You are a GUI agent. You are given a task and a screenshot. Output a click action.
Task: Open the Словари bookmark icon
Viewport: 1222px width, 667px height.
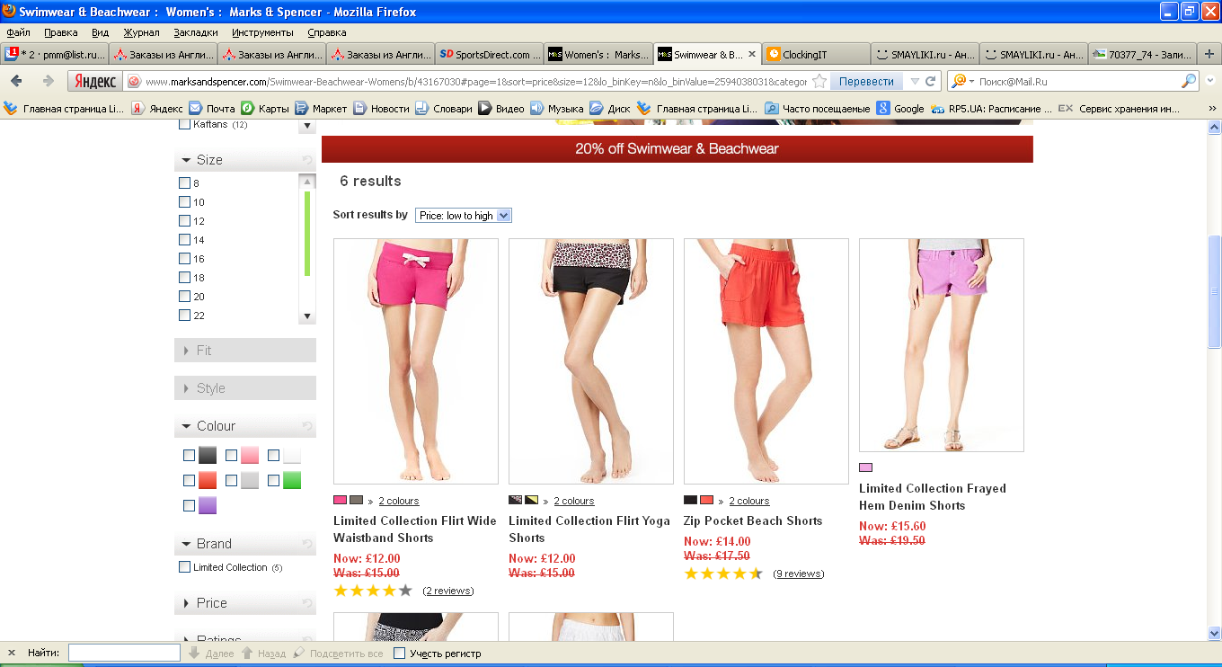421,108
